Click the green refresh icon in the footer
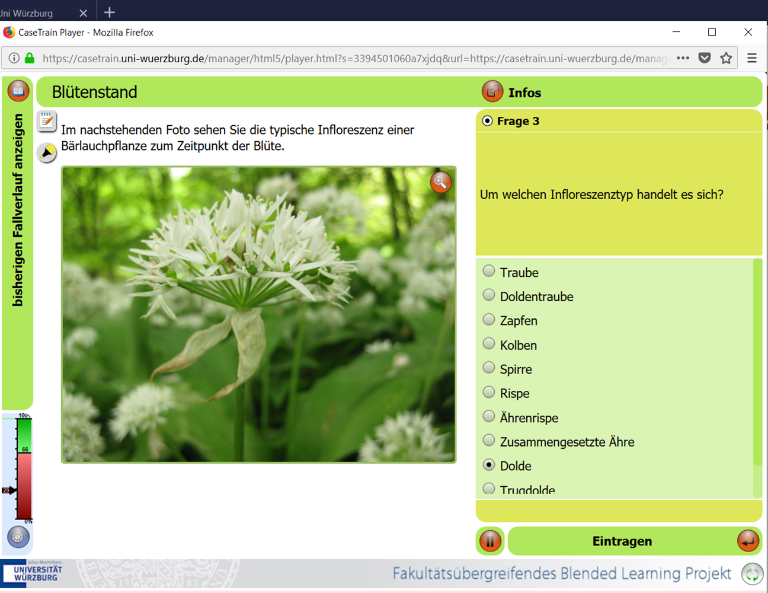768x593 pixels. (752, 574)
